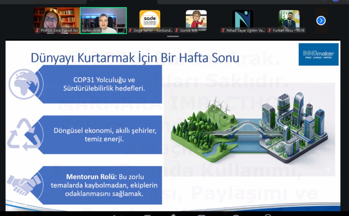The height and width of the screenshot is (216, 349).
Task: Click the Mentorun Rolü text box
Action: (x=104, y=185)
